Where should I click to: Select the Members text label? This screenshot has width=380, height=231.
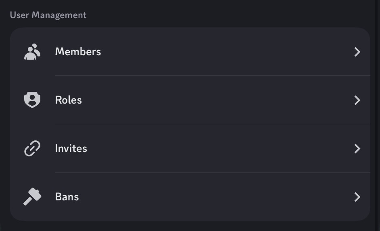78,52
